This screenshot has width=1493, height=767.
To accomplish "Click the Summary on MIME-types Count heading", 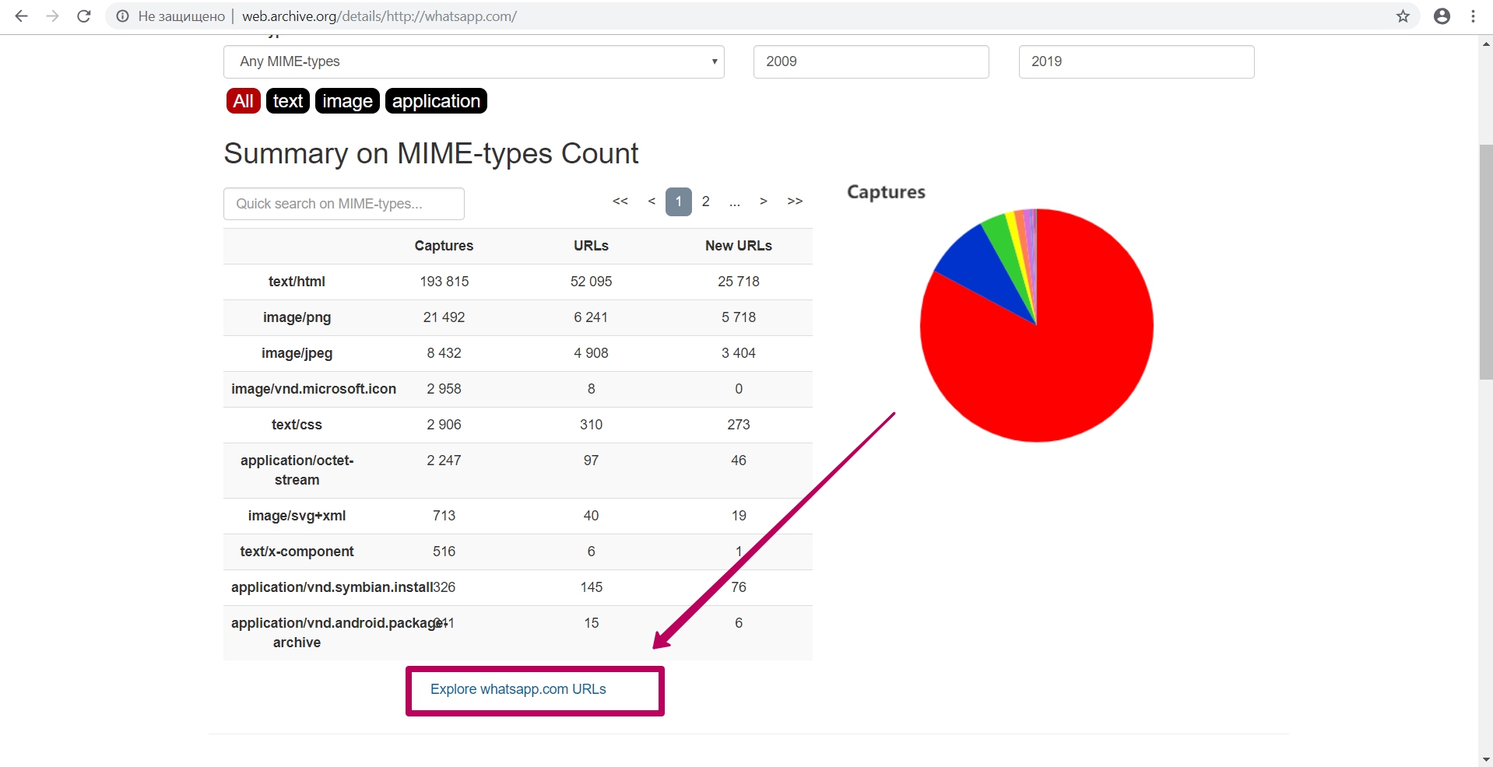I will pos(431,153).
